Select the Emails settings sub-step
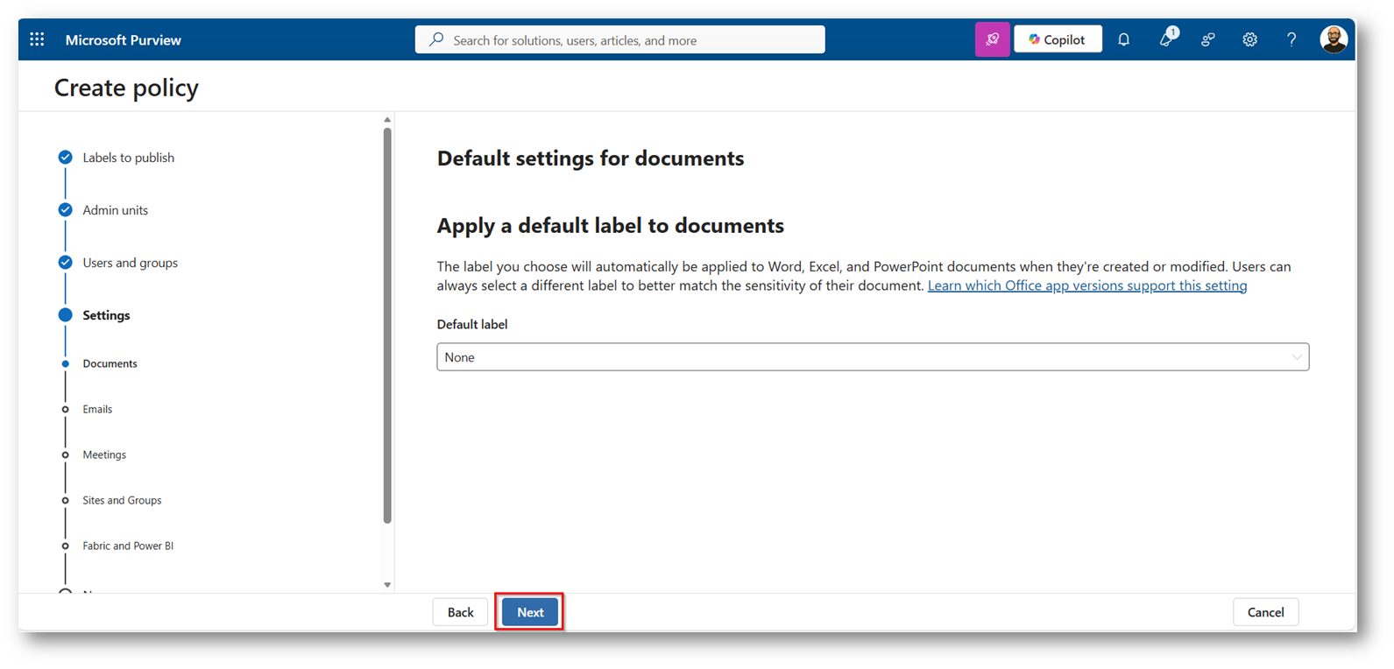Image resolution: width=1394 pixels, height=669 pixels. (97, 409)
